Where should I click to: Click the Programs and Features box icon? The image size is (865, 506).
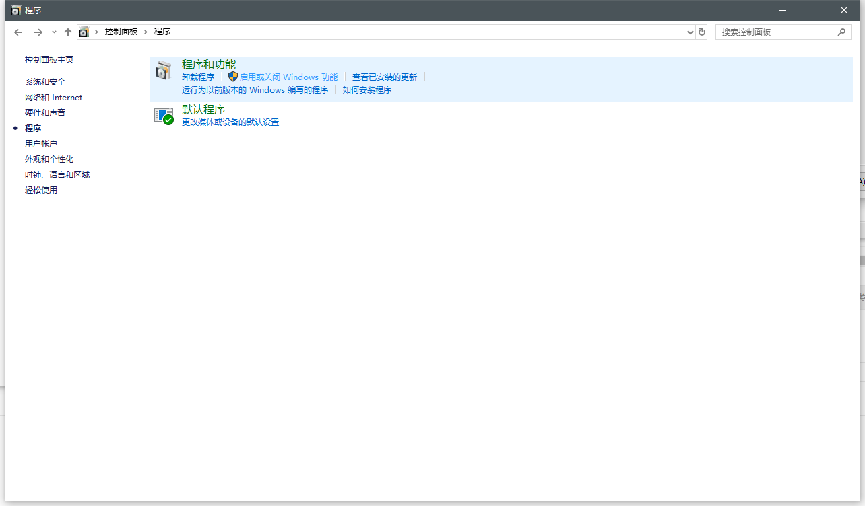[x=164, y=70]
